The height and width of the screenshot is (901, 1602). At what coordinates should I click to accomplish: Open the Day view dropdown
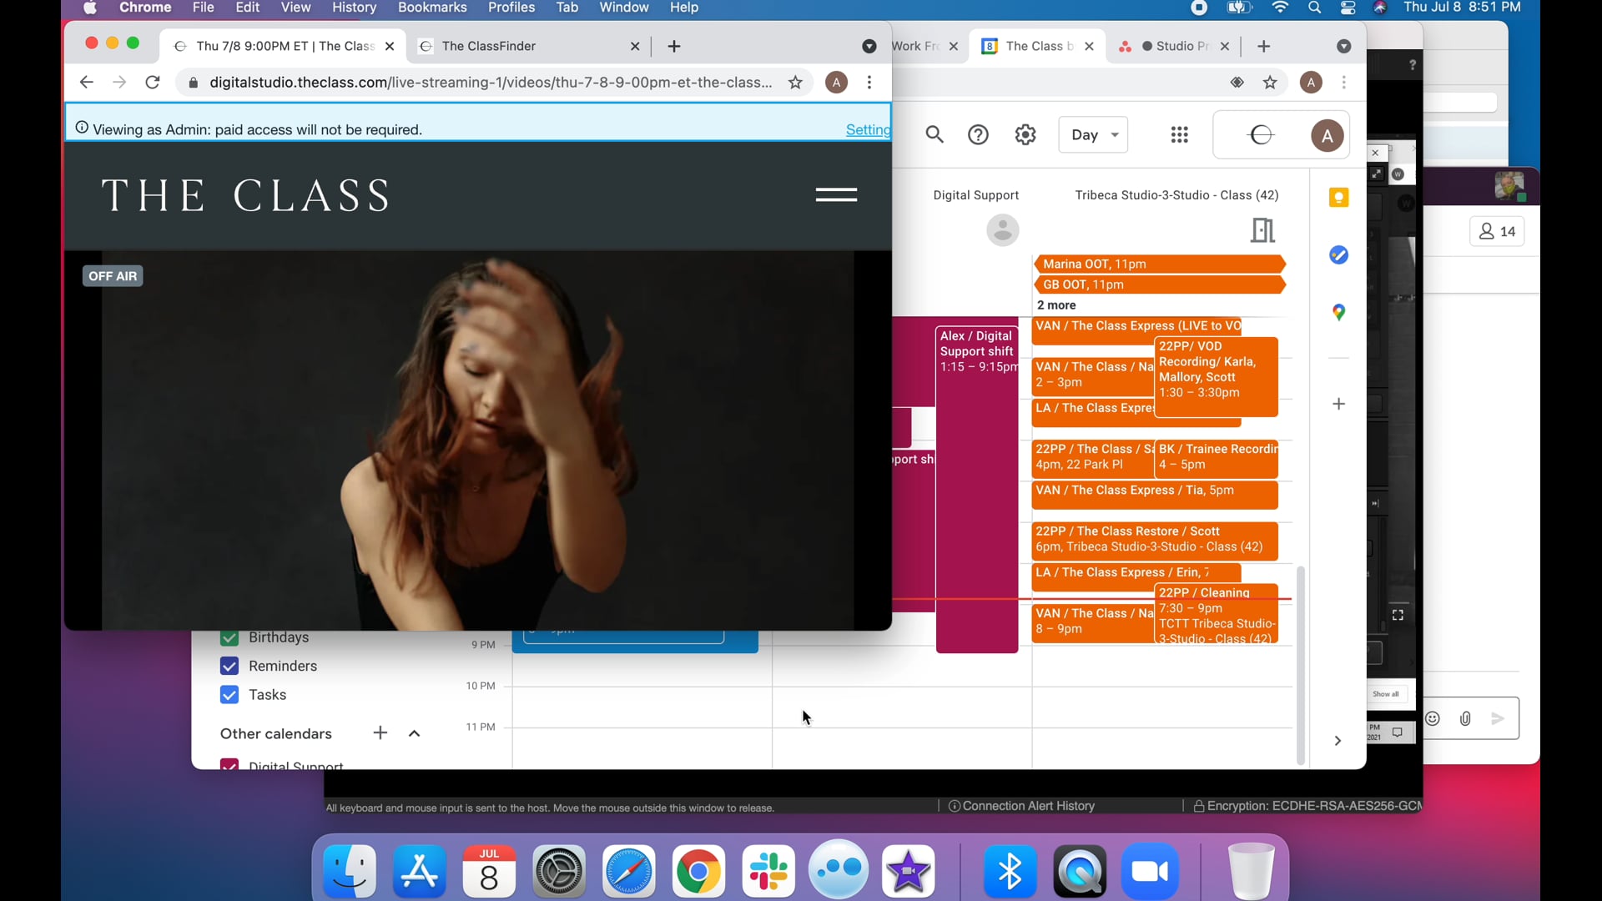(1093, 134)
